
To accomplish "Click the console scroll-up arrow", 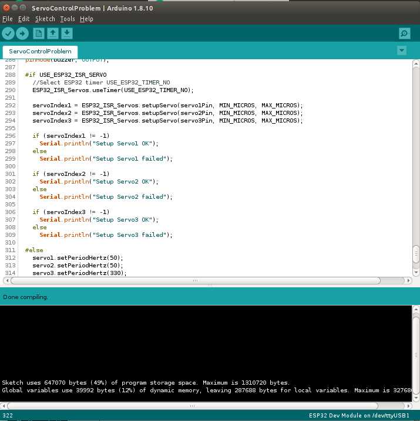I will coord(416,310).
